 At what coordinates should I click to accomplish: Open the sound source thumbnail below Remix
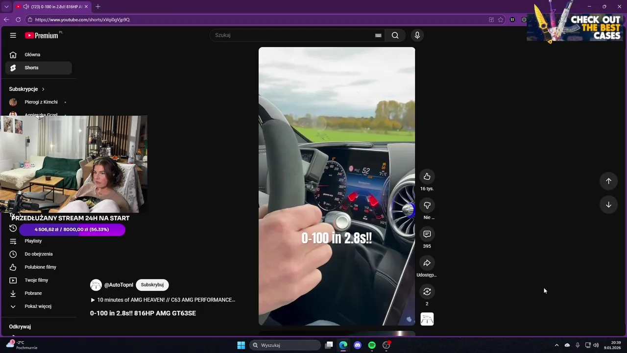[427, 319]
